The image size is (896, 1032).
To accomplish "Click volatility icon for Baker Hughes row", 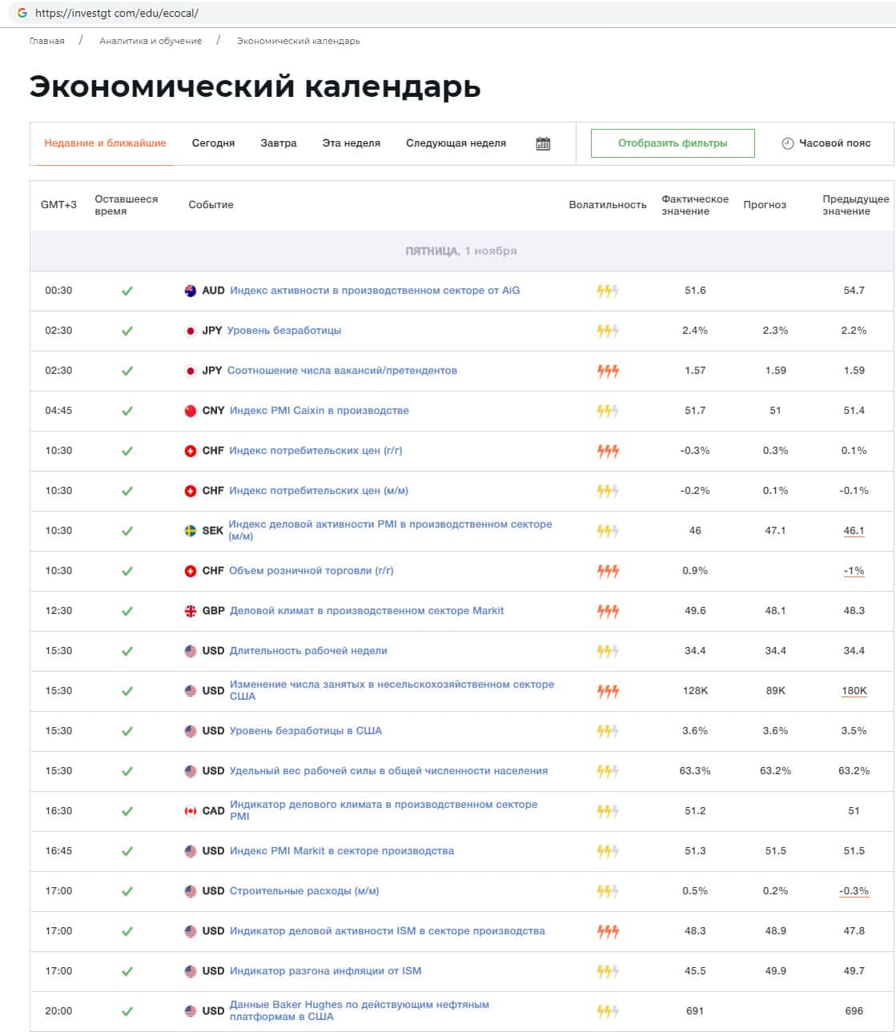I will point(608,1011).
